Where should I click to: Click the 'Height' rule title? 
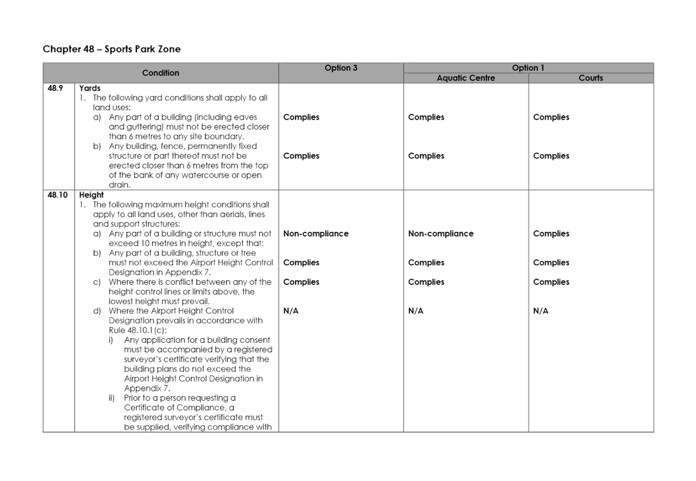click(x=91, y=195)
